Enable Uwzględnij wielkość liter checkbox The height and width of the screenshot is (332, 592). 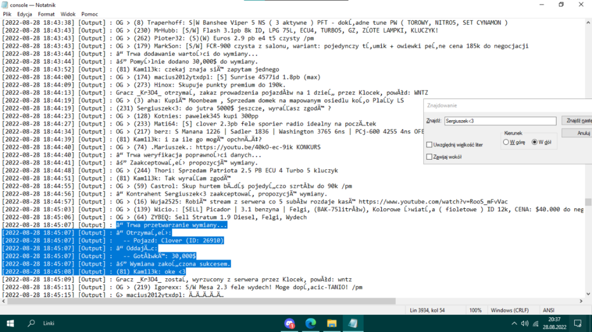(429, 144)
